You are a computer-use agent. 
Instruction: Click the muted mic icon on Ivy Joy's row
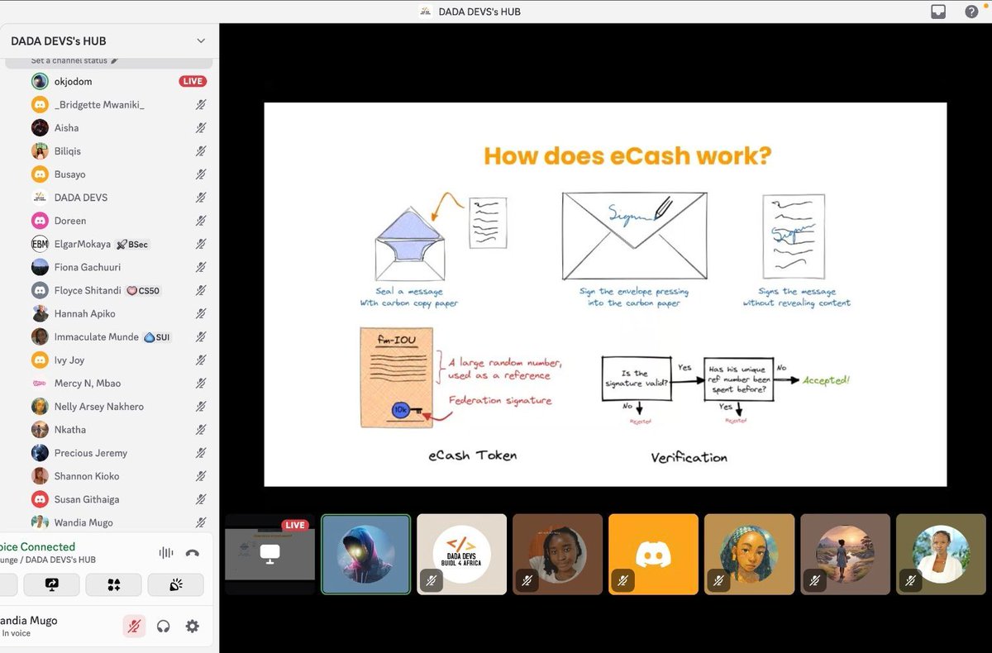click(201, 360)
